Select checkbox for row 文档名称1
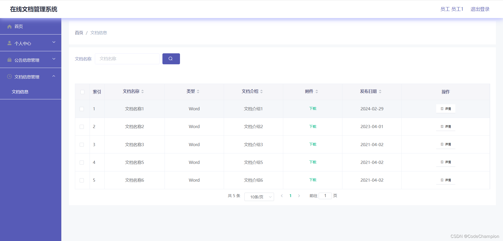The height and width of the screenshot is (241, 503). pyautogui.click(x=82, y=109)
